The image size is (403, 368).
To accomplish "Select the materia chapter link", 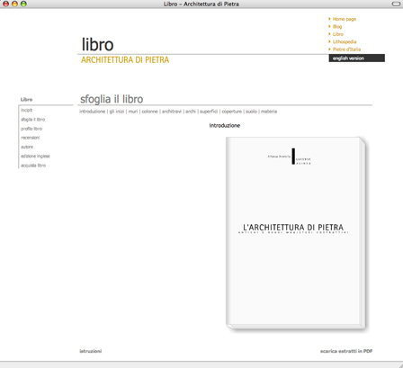I will click(x=269, y=112).
